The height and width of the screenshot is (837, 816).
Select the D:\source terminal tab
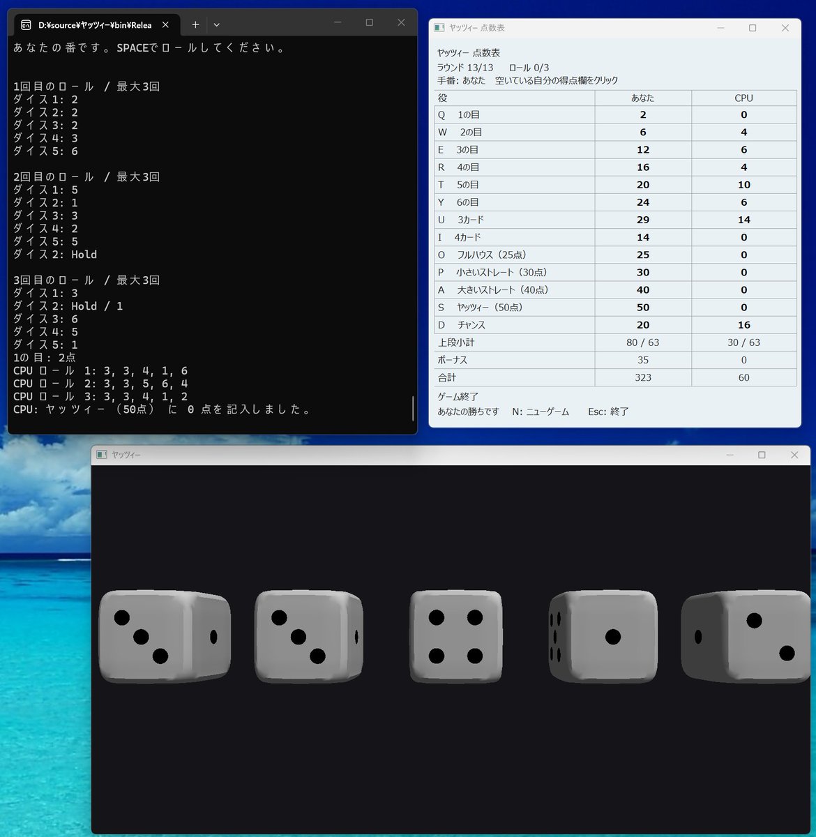point(96,24)
